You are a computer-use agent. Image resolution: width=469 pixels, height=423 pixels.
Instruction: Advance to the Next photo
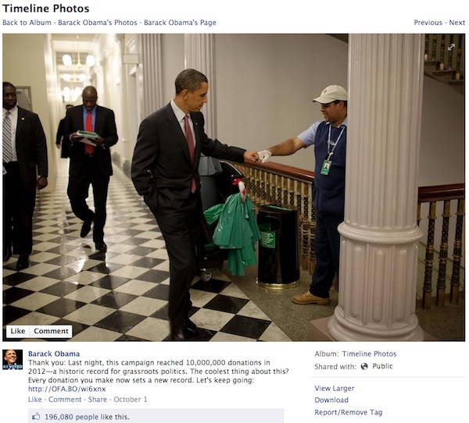click(456, 23)
